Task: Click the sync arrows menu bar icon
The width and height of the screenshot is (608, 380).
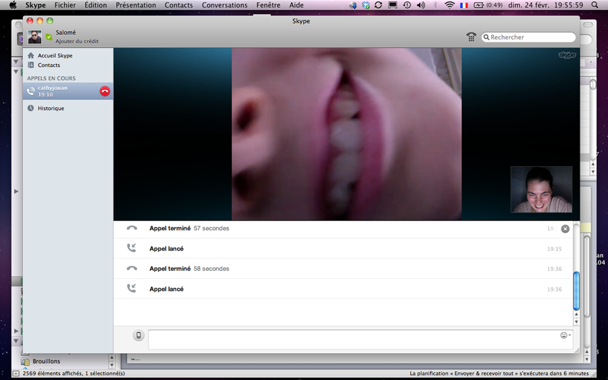Action: coord(378,5)
